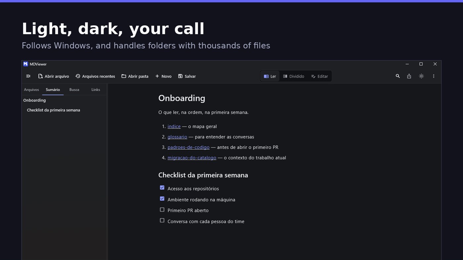The height and width of the screenshot is (260, 463).
Task: Choose Abrir pasta in the toolbar
Action: coord(135,76)
